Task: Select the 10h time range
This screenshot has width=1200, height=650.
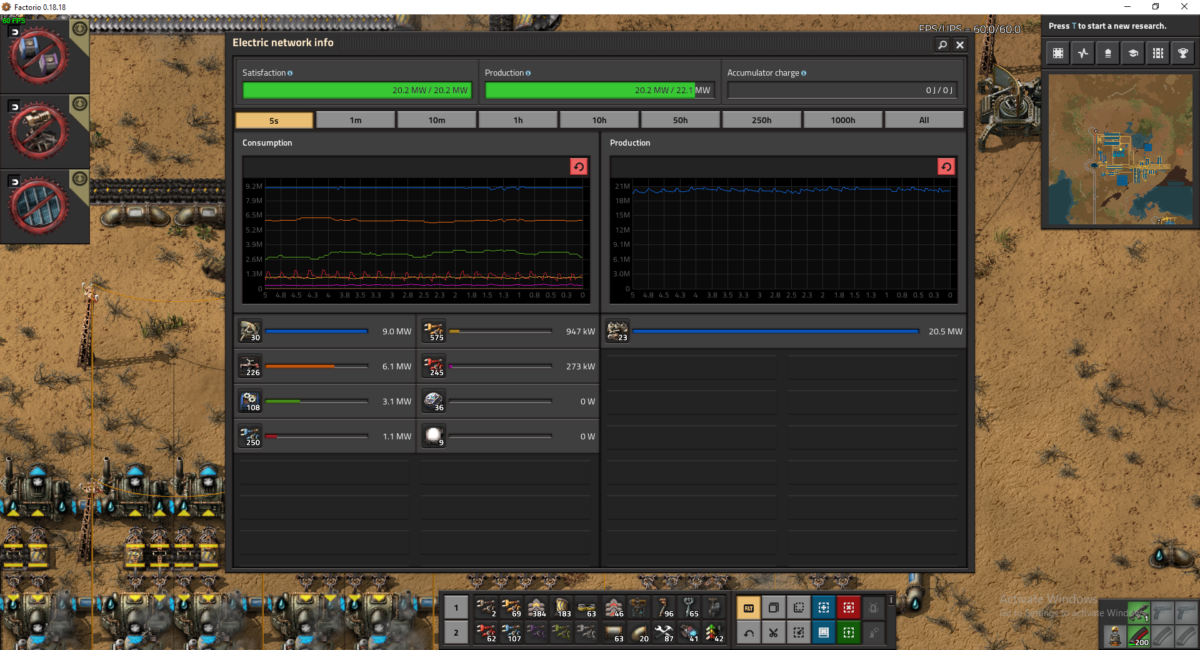Action: (x=599, y=120)
